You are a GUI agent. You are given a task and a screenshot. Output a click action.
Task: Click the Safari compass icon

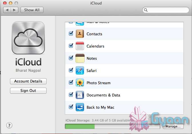80,71
